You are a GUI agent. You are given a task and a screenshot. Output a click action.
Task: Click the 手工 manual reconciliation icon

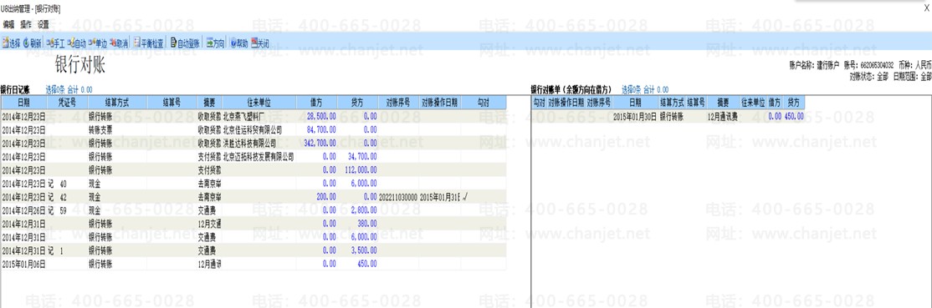(x=55, y=43)
